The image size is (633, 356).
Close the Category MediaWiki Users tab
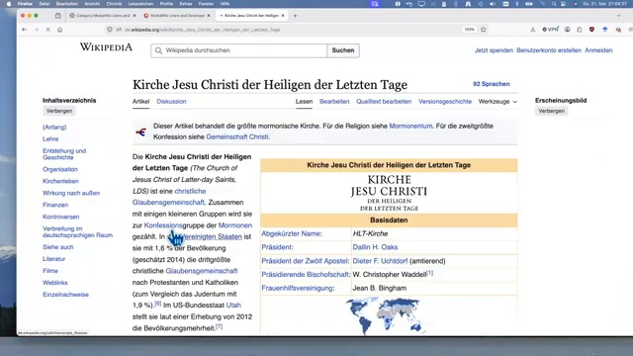[x=135, y=16]
